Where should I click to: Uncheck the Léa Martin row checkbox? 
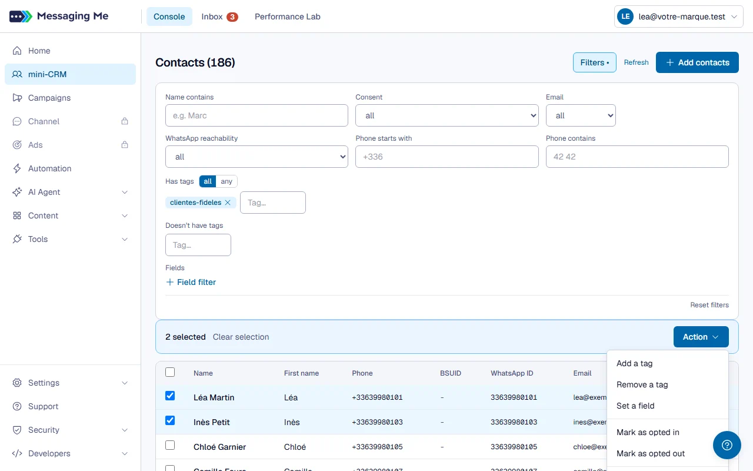point(170,396)
